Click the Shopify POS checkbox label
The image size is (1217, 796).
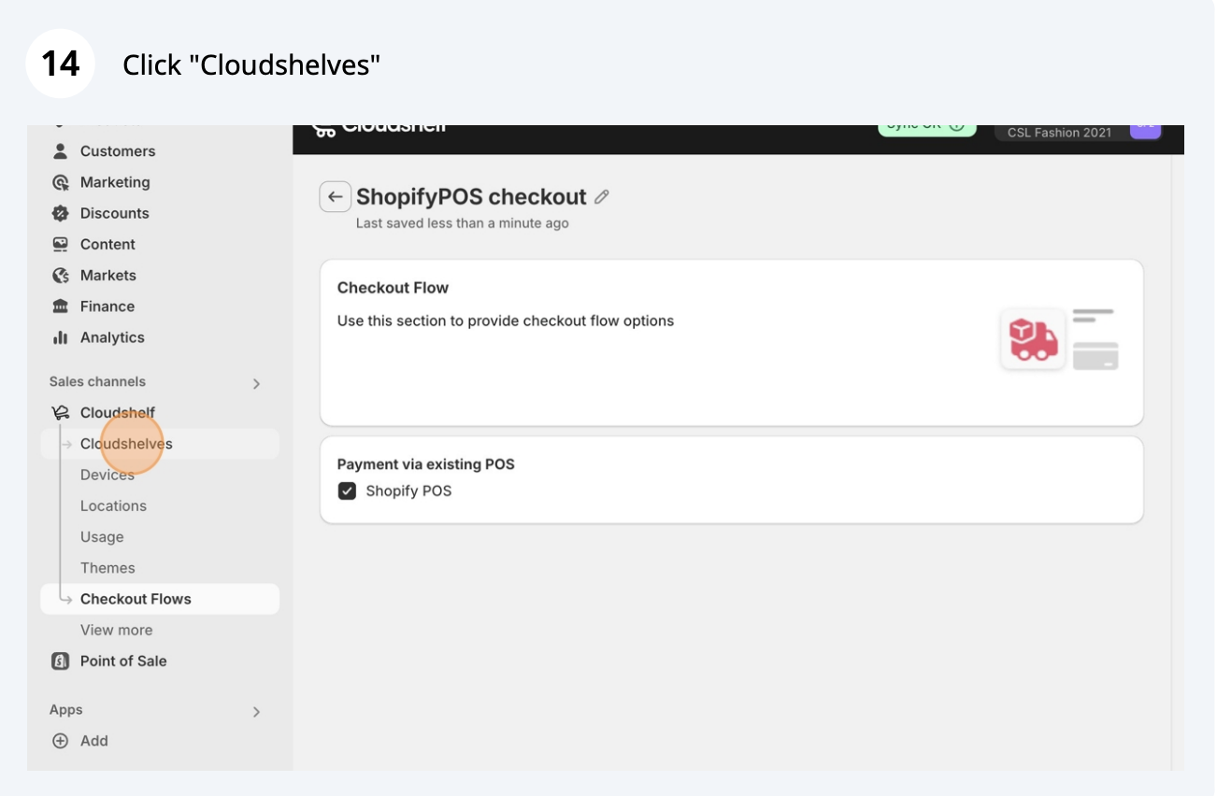[x=408, y=490]
